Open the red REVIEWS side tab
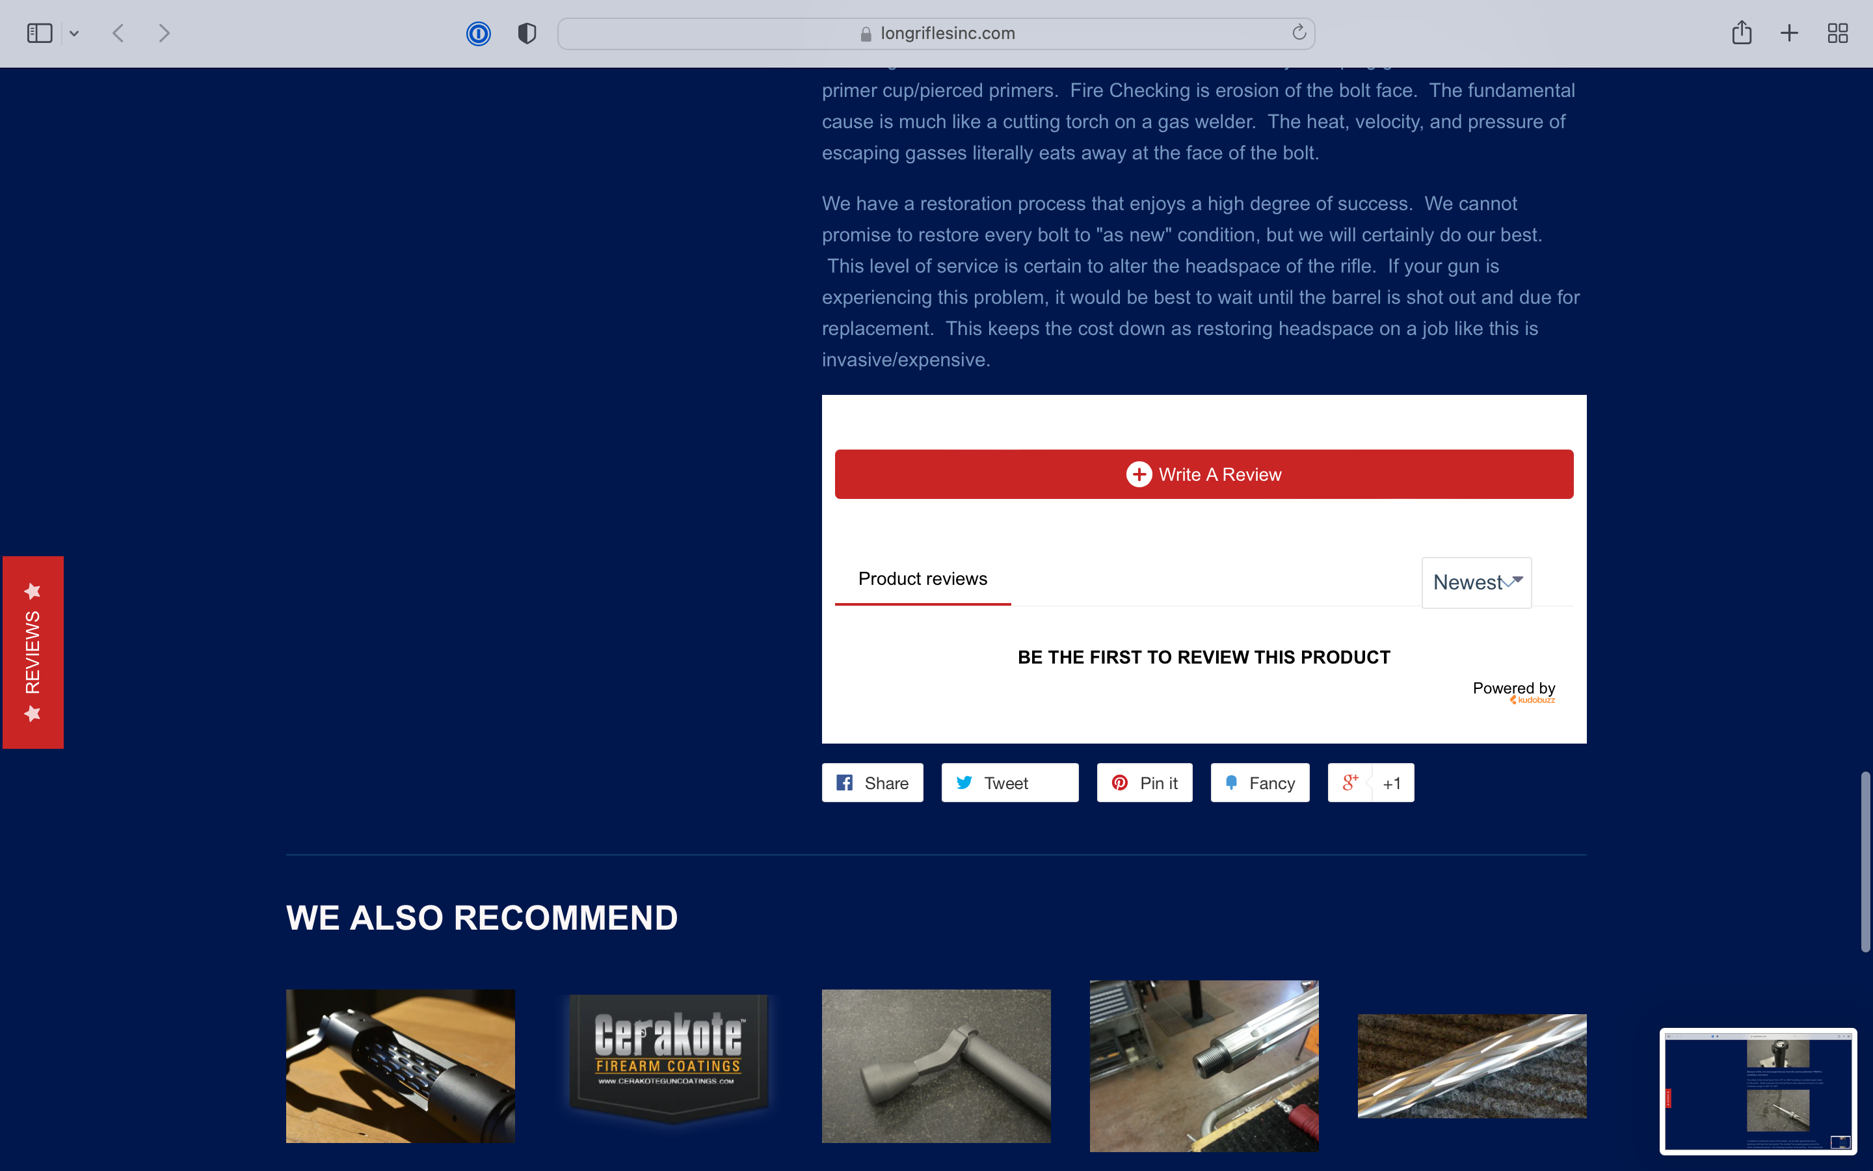This screenshot has height=1171, width=1873. point(33,652)
